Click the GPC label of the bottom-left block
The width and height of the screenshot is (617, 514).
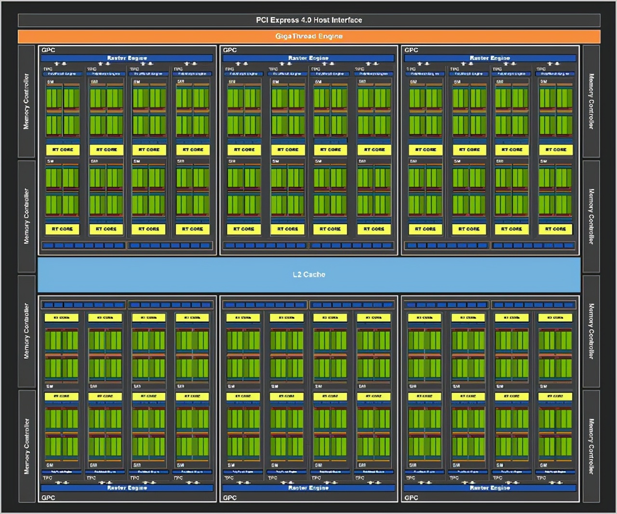click(48, 498)
